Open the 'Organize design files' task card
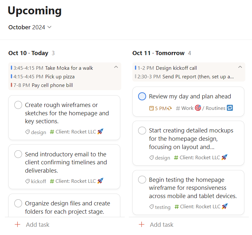 [67, 207]
